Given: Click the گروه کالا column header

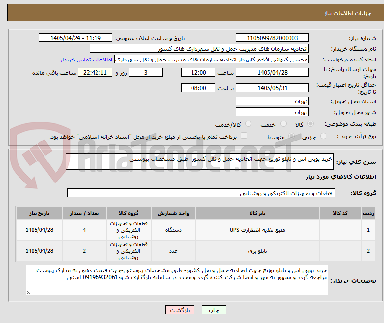Looking at the screenshot, I should click(x=128, y=213).
